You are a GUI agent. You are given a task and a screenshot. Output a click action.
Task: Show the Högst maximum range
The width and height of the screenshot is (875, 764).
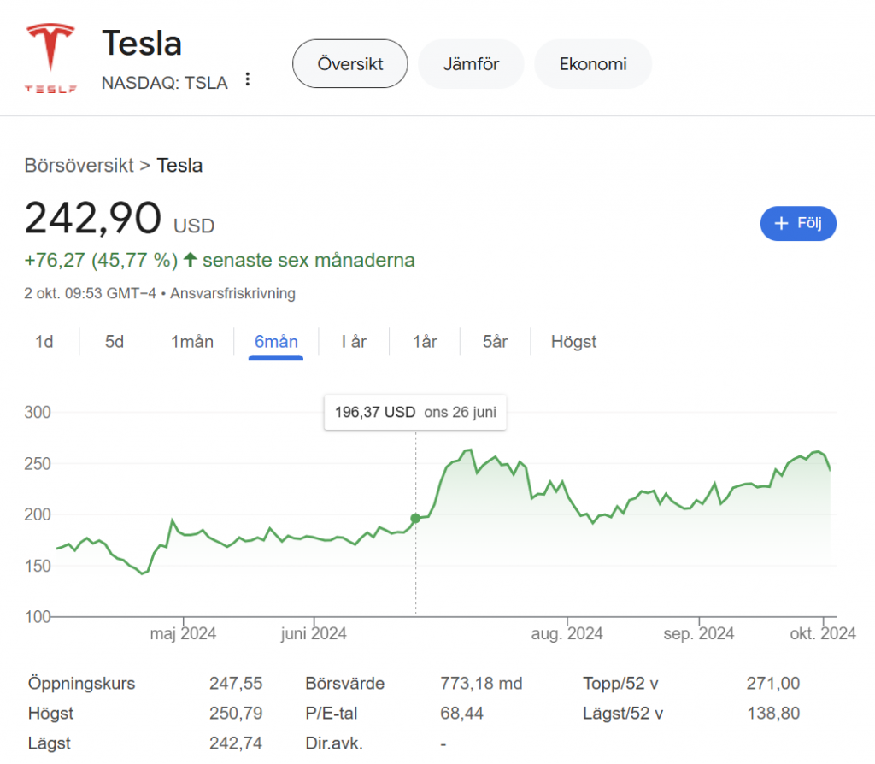point(573,342)
